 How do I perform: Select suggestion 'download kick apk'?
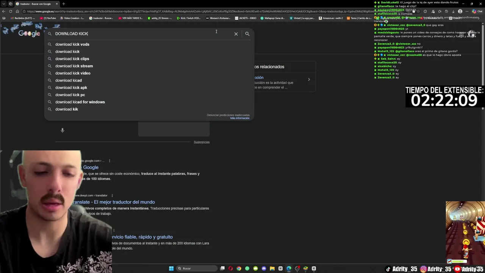pos(149,88)
